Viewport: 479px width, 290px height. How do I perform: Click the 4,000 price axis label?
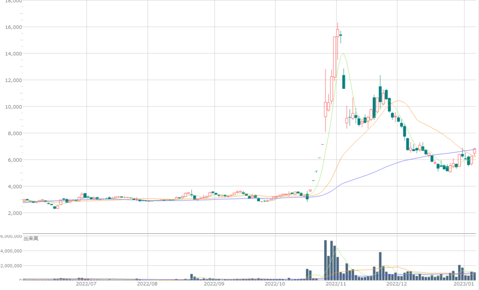[15, 187]
